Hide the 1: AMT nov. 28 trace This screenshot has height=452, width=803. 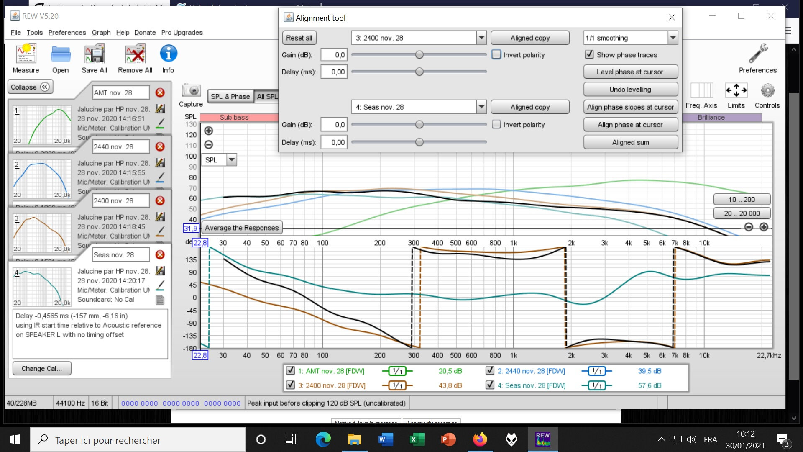tap(290, 371)
